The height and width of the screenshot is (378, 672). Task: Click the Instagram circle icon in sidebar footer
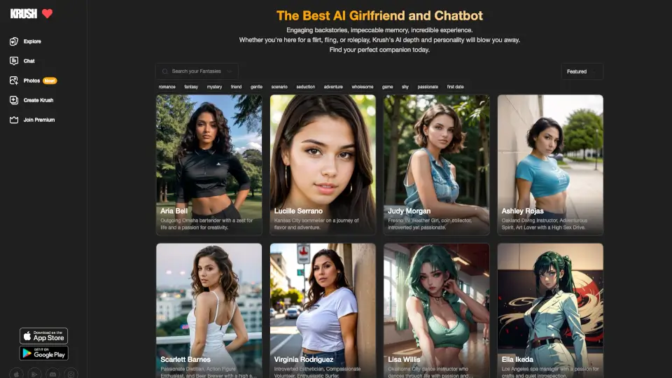tap(71, 374)
